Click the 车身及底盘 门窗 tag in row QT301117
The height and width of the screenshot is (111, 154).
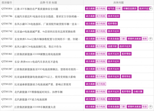(x=116, y=107)
